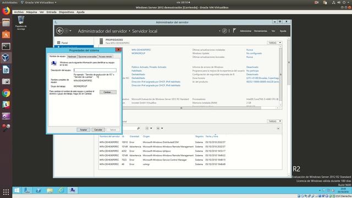Click 'No configurado' Windows Update link

(254, 53)
